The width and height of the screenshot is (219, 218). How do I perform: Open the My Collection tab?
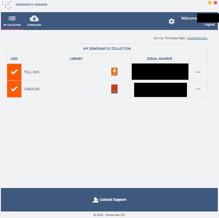click(x=12, y=21)
